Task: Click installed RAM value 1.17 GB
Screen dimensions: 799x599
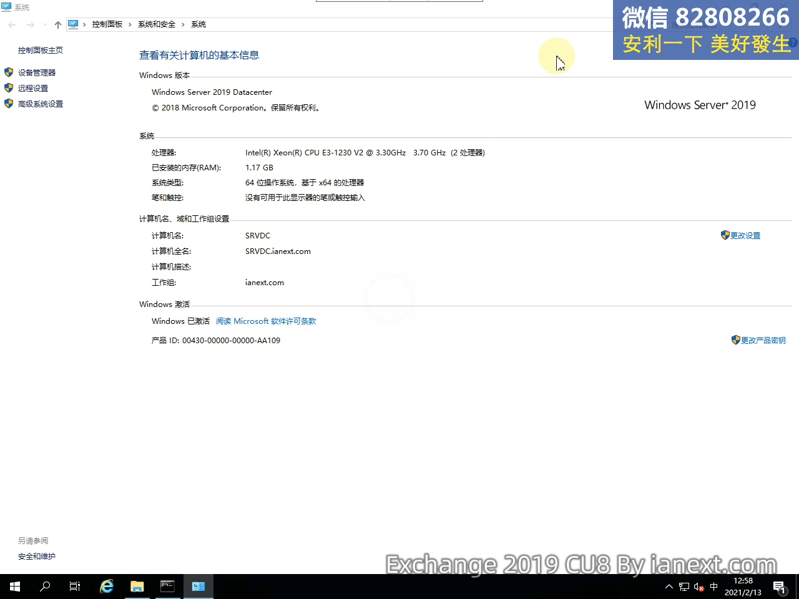Action: 259,168
